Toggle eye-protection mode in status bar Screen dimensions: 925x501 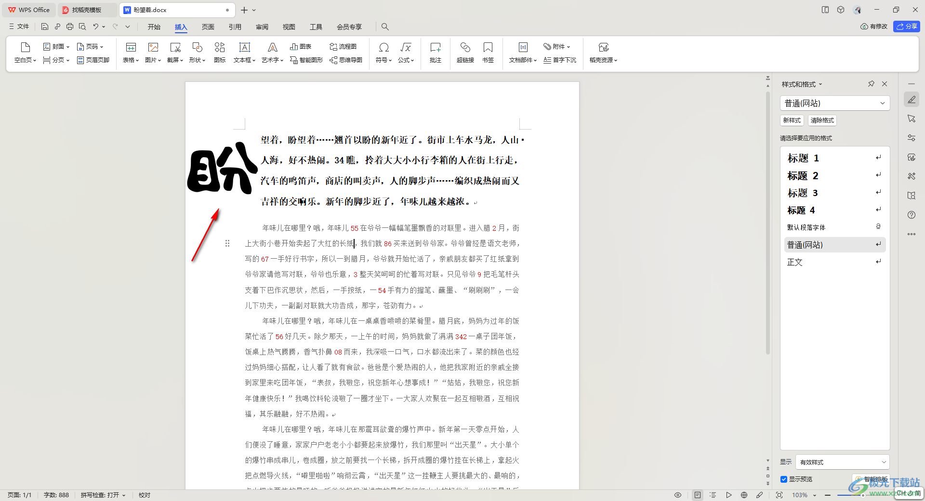pyautogui.click(x=678, y=495)
